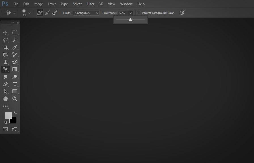Open the Layer menu
Viewport: 254px width, 163px height.
[x=52, y=4]
